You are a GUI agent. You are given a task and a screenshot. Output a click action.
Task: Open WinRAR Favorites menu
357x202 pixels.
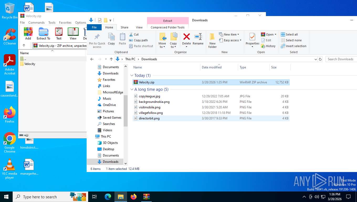pyautogui.click(x=65, y=23)
